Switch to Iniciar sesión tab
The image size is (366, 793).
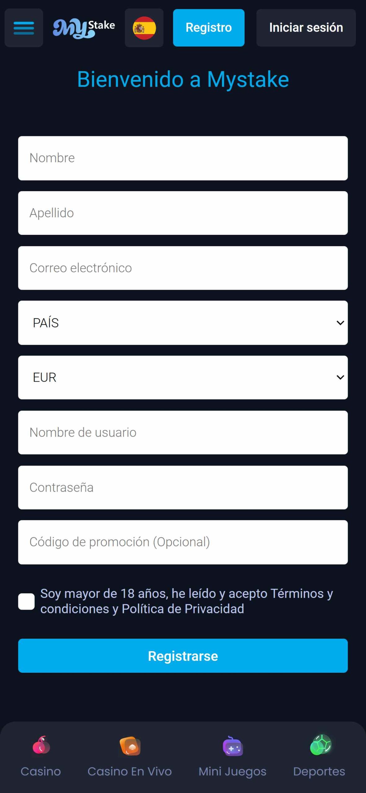[306, 28]
